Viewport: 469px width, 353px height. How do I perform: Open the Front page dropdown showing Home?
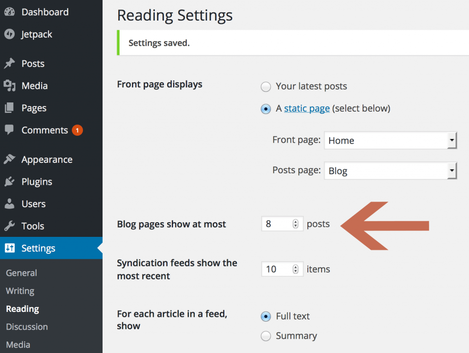pyautogui.click(x=390, y=140)
